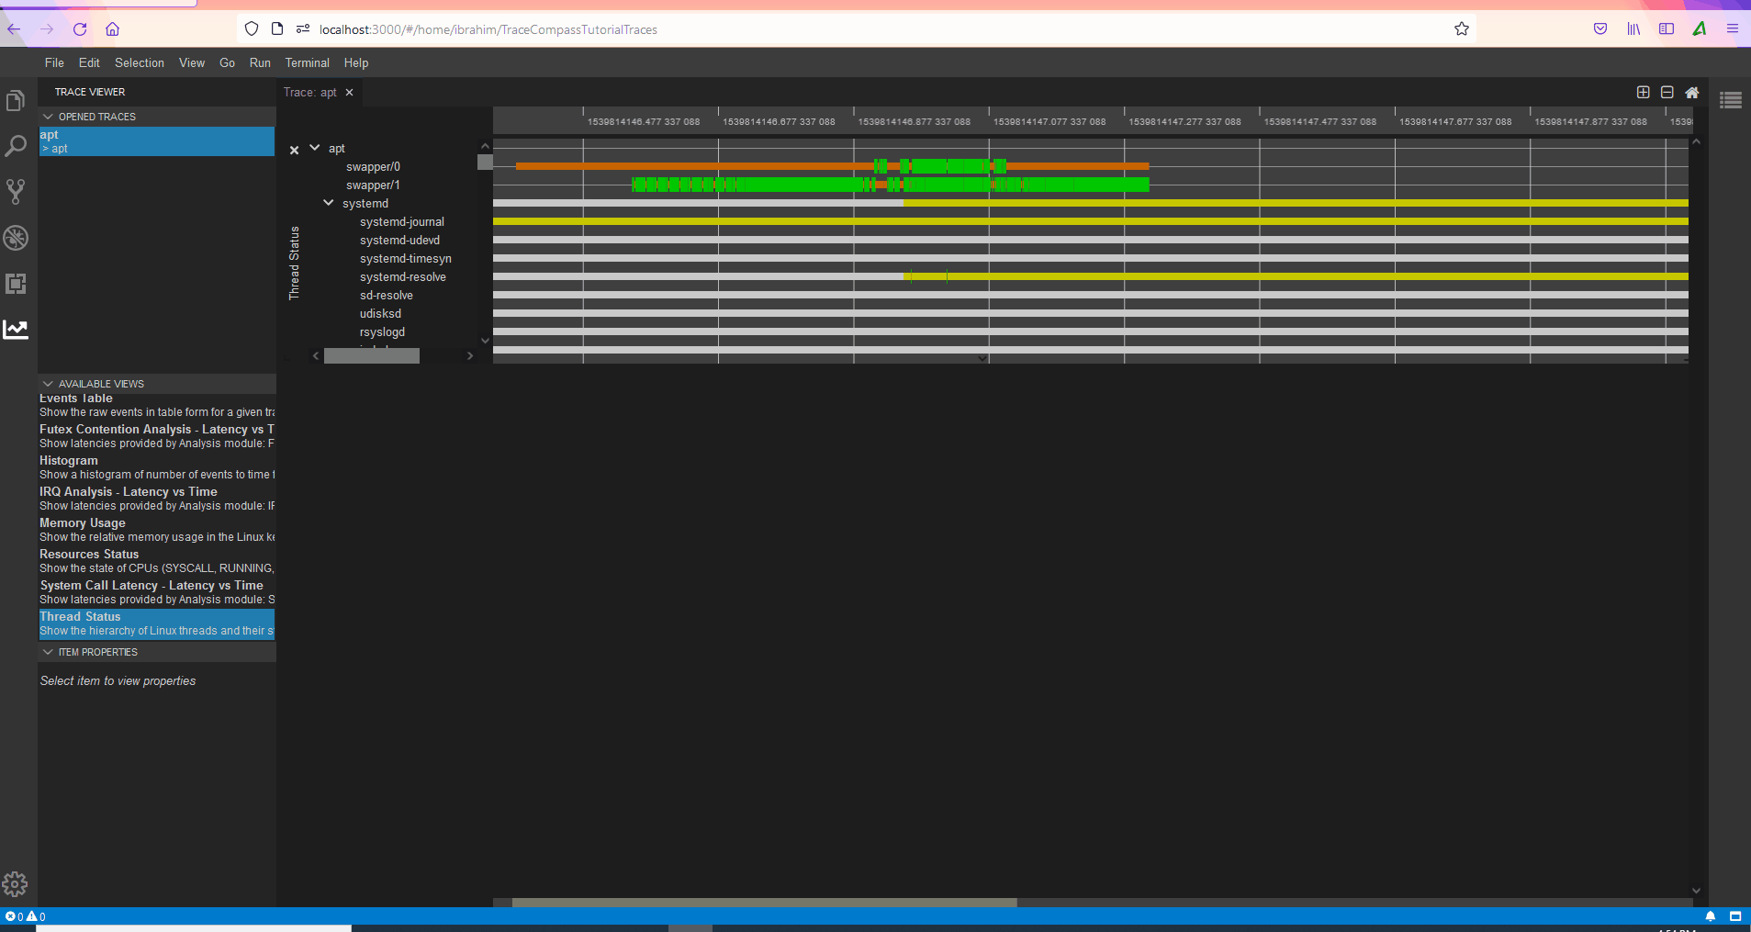Collapse the apt tree node
Viewport: 1751px width, 932px height.
pos(315,148)
